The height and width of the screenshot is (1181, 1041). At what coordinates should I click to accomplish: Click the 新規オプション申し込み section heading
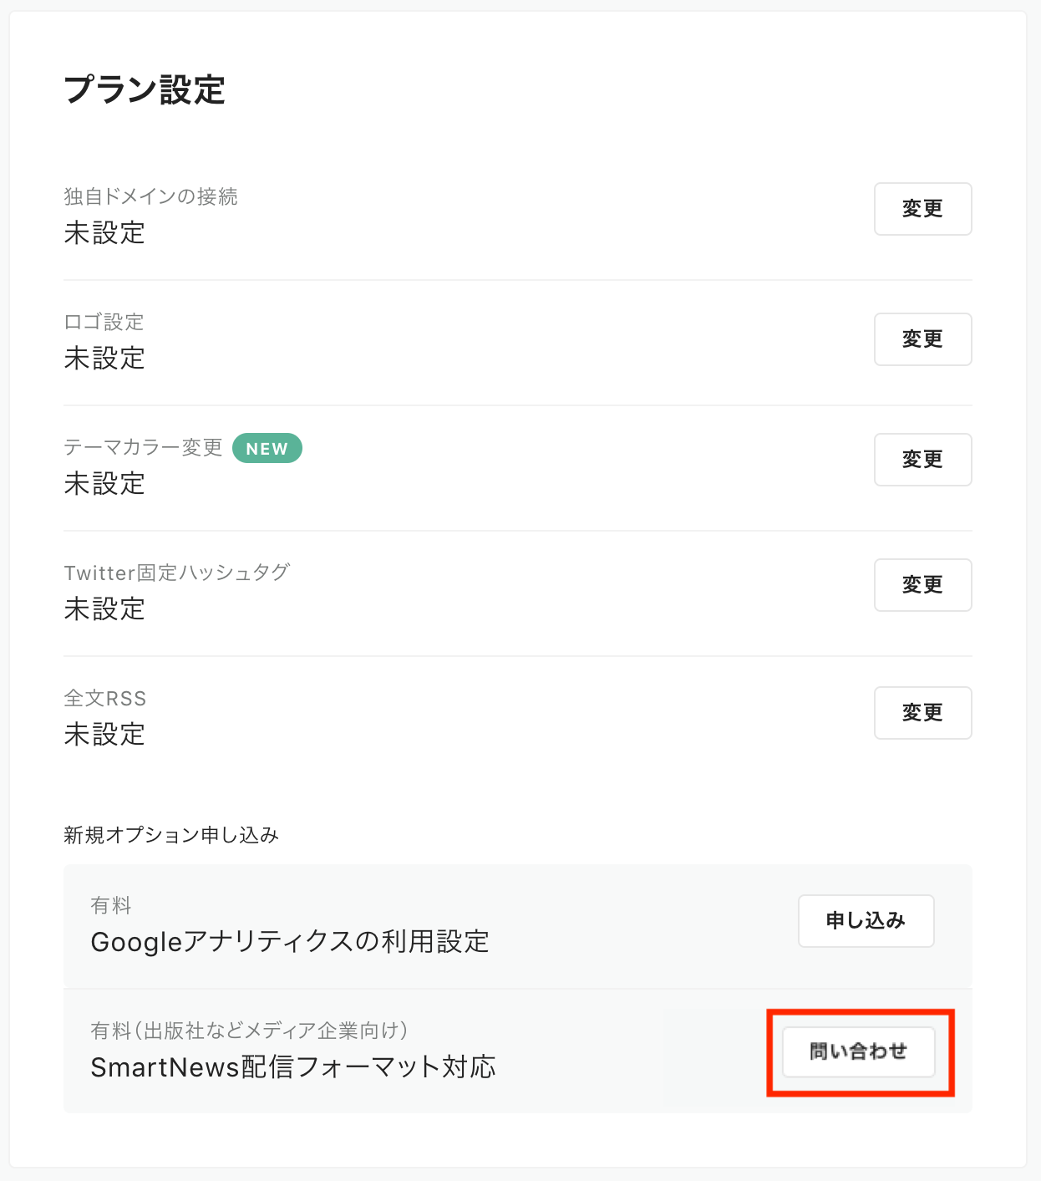click(x=171, y=835)
